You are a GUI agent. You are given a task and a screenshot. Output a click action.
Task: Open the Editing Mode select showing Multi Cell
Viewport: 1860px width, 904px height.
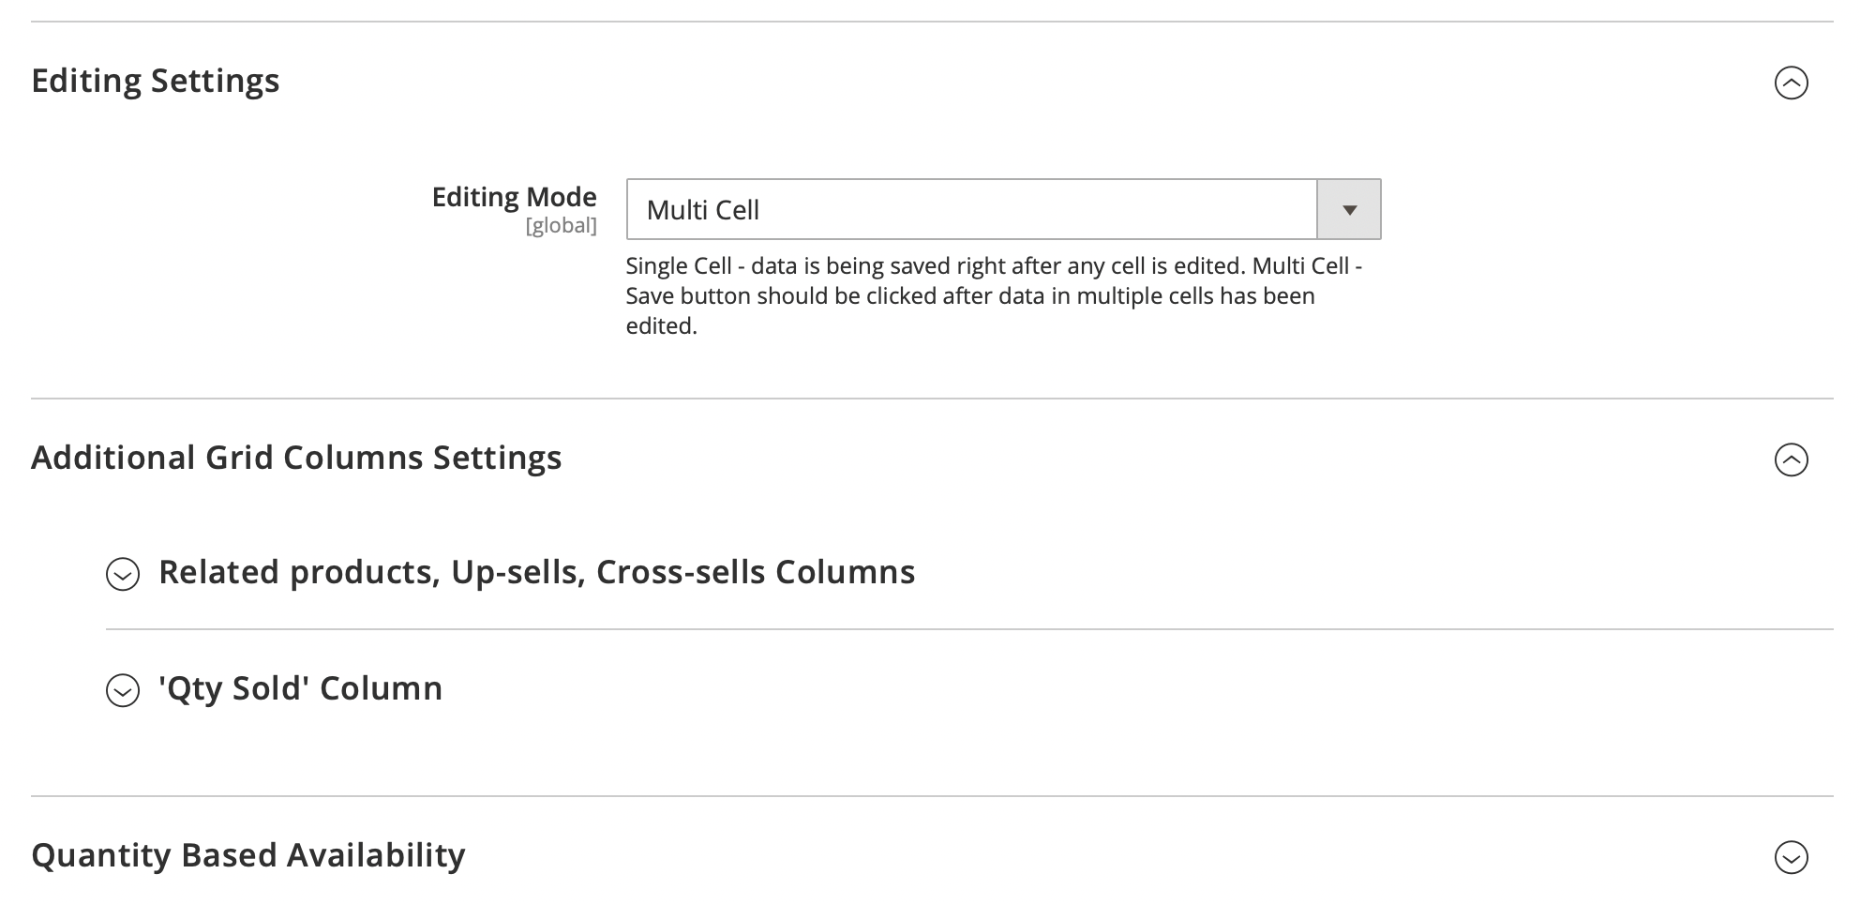point(971,209)
